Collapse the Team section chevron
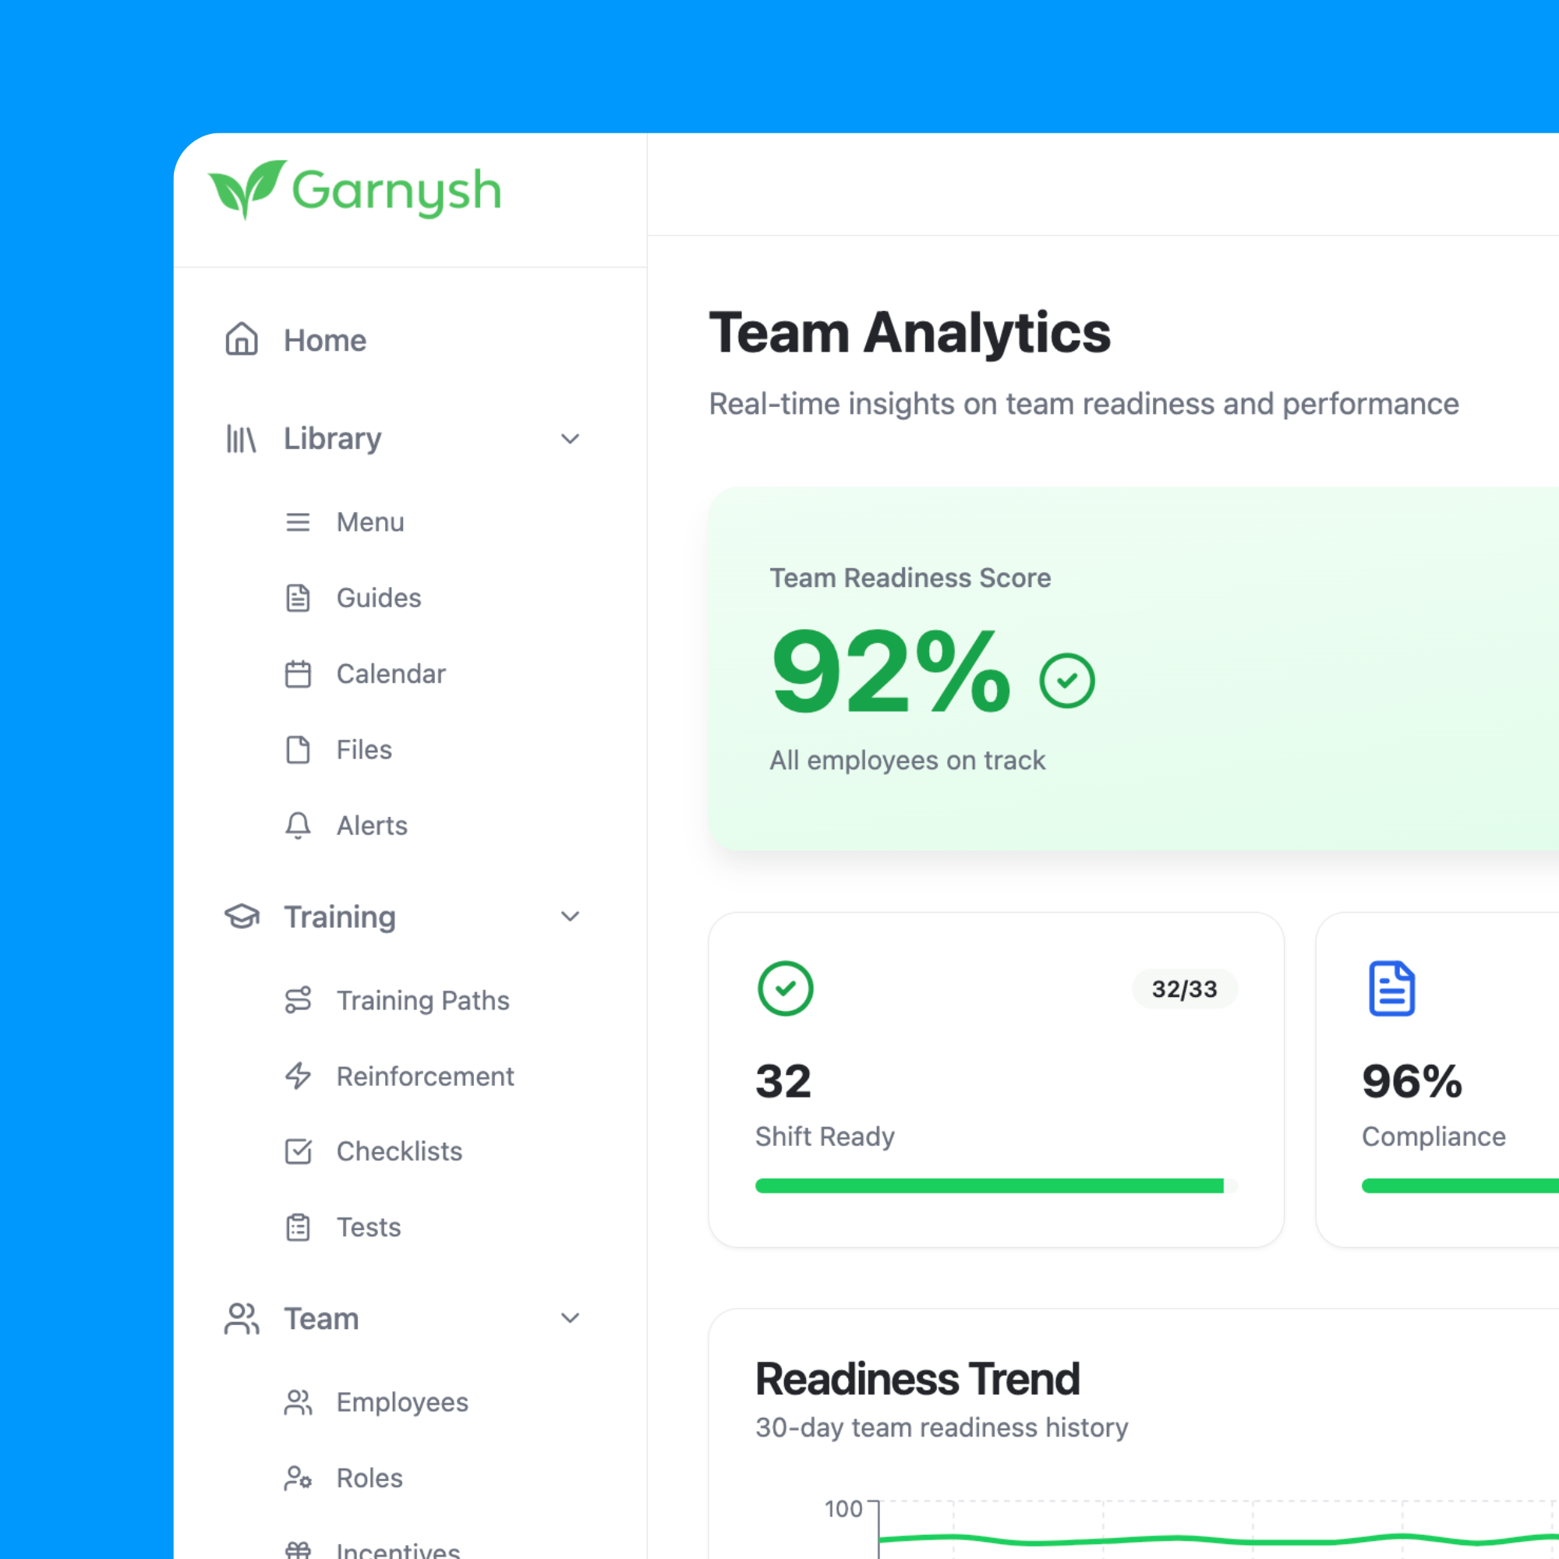Screen dimensions: 1559x1559 coord(571,1319)
